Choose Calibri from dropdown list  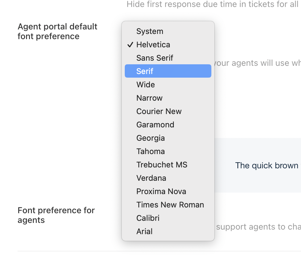coord(148,218)
